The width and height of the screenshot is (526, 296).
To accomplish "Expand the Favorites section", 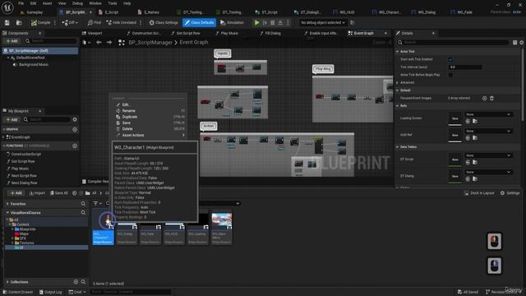I will 7,204.
